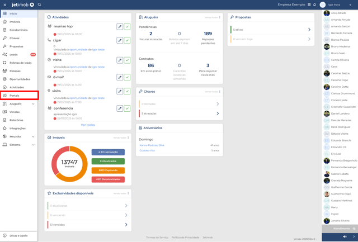Click the 4921 Desatualizados red button

108,179
